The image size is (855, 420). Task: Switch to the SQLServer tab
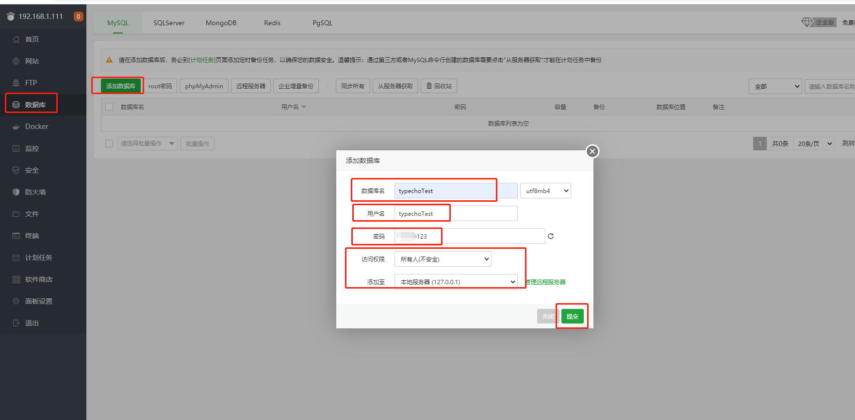(169, 23)
